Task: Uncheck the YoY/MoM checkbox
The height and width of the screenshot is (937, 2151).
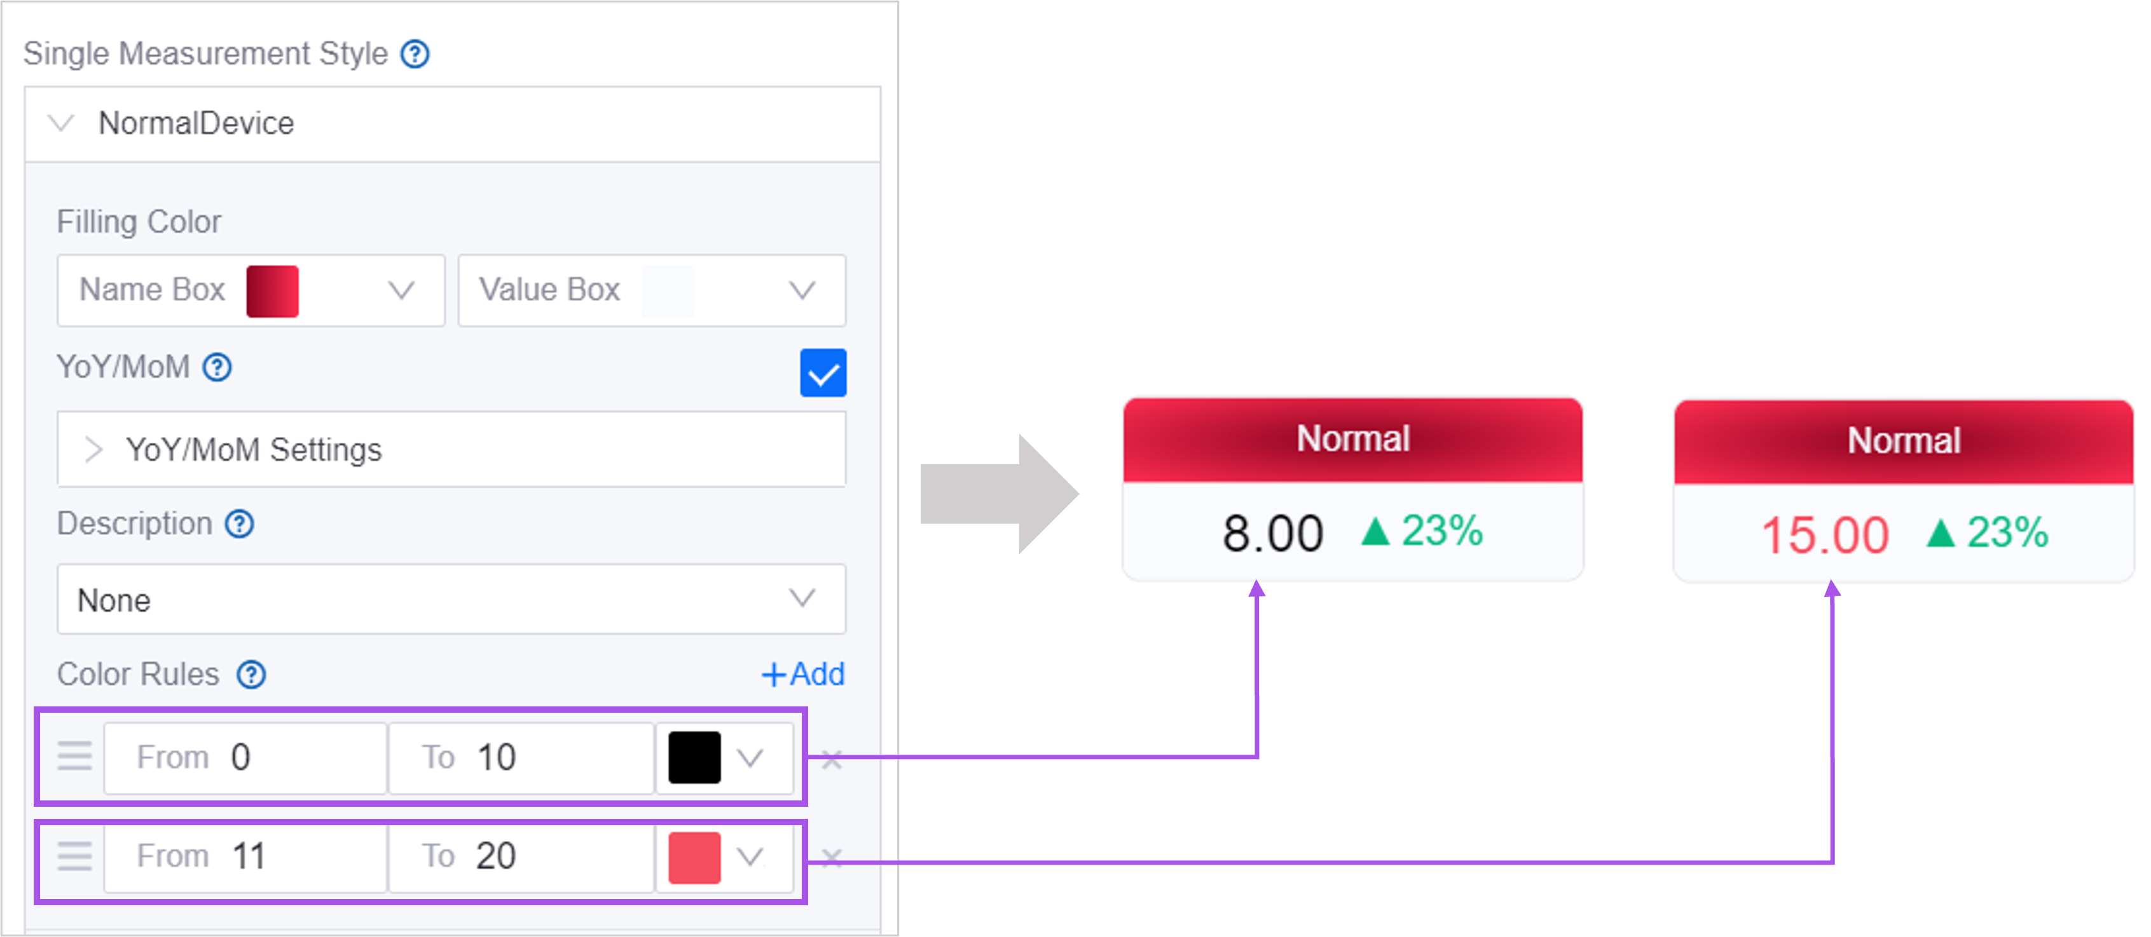Action: click(823, 373)
